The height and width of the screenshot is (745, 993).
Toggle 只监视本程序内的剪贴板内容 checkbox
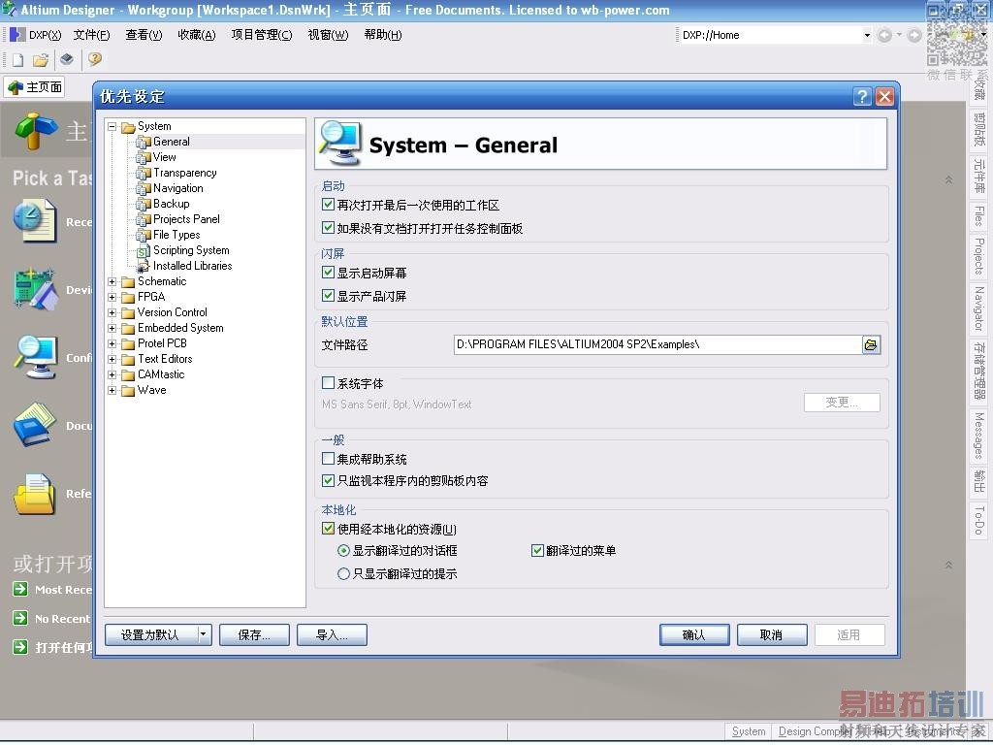(x=328, y=480)
